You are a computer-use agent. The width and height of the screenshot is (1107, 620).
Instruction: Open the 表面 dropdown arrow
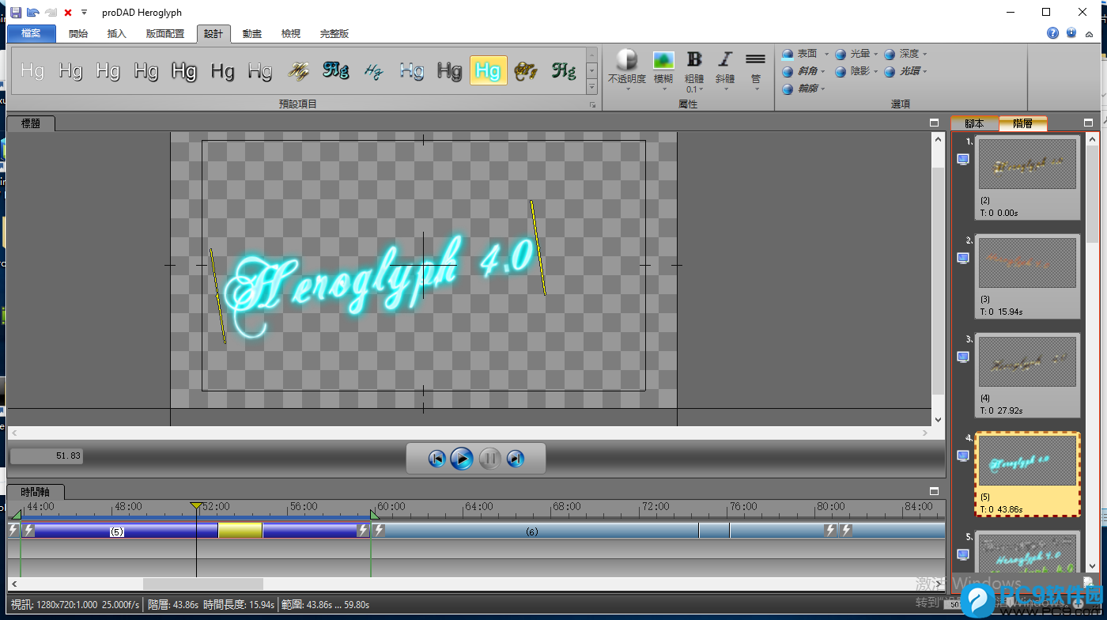[x=826, y=55]
